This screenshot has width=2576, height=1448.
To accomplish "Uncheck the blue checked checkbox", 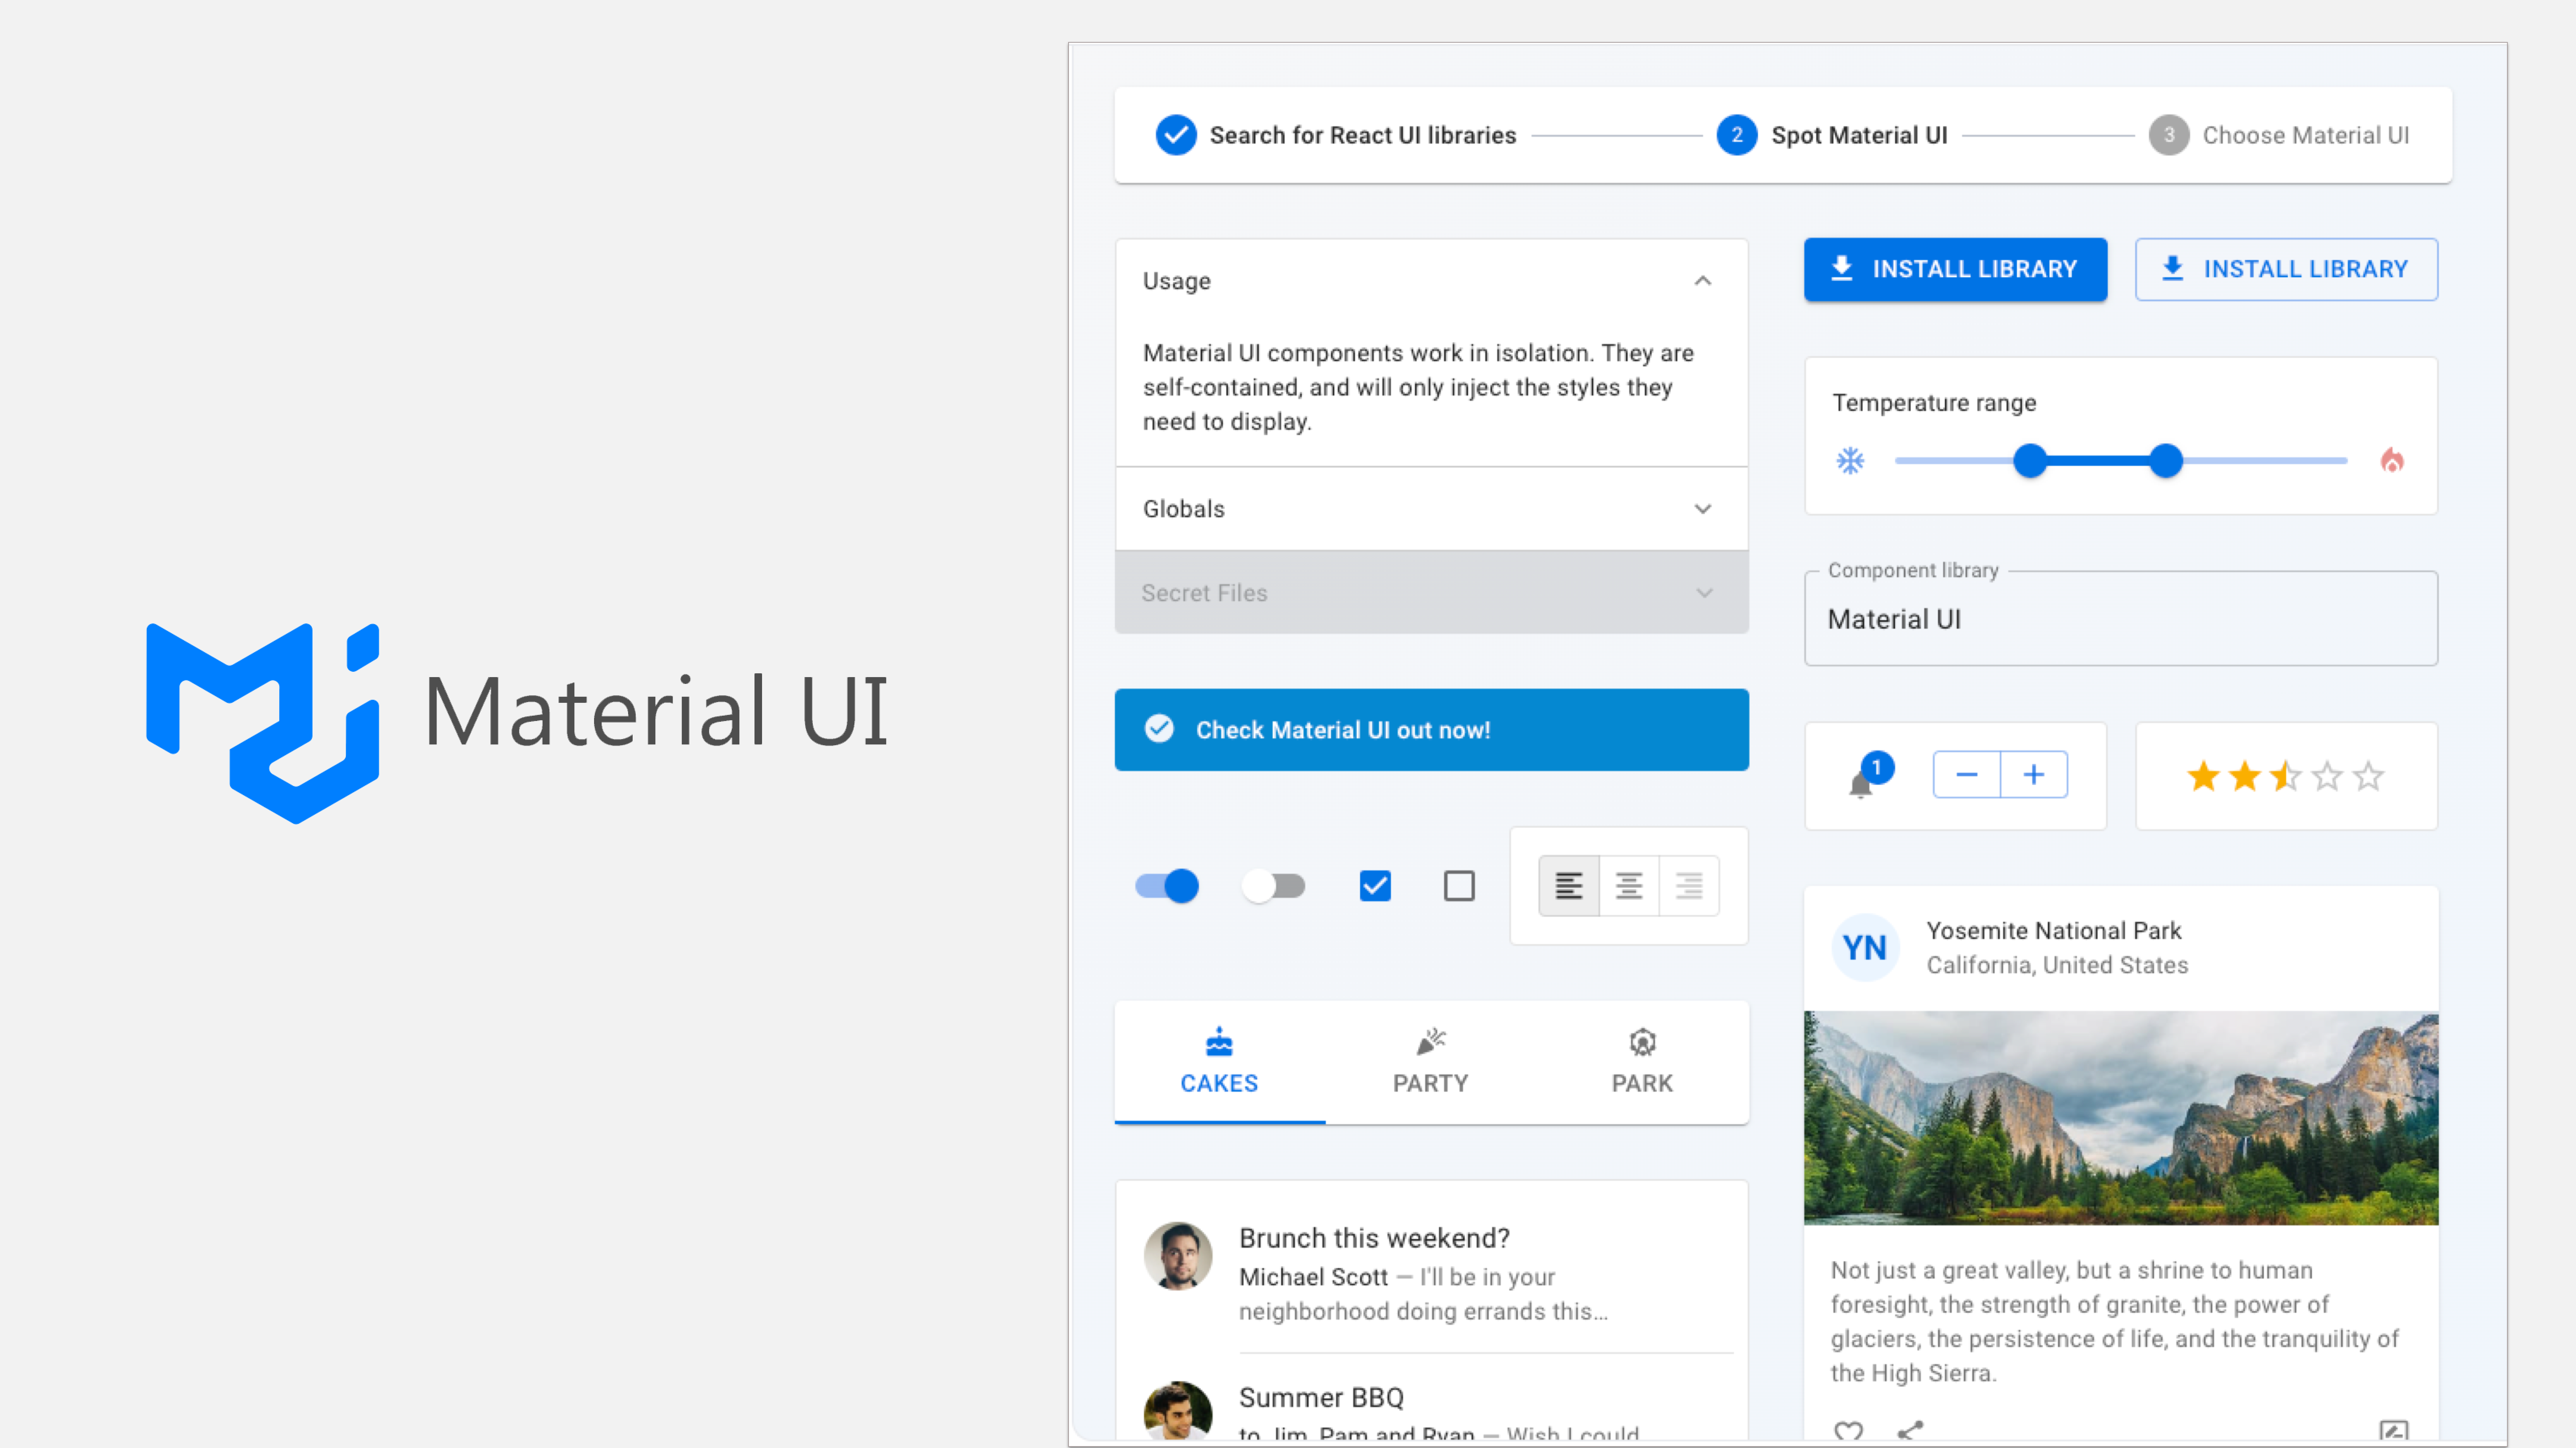I will coord(1375,886).
